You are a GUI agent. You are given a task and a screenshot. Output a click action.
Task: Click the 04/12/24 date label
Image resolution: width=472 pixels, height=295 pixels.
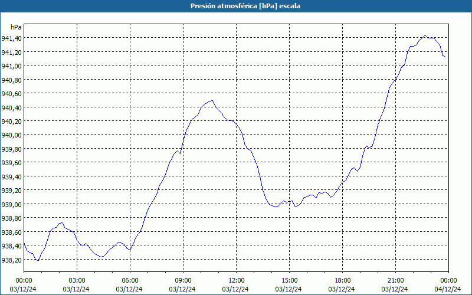tap(448, 289)
